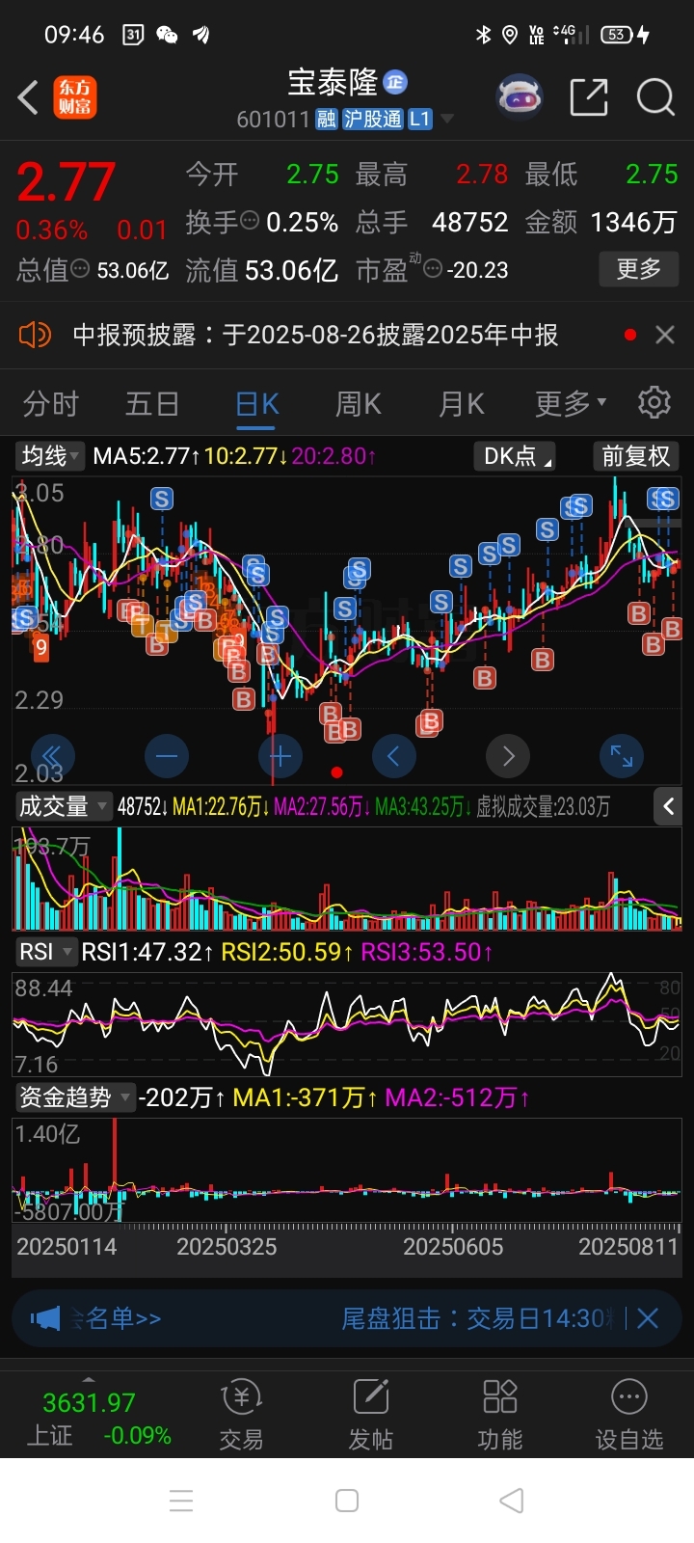The height and width of the screenshot is (1543, 694).
Task: Tap red dot on announcement bar
Action: pos(630,335)
